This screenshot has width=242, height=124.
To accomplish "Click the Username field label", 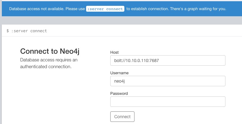I will click(119, 73).
